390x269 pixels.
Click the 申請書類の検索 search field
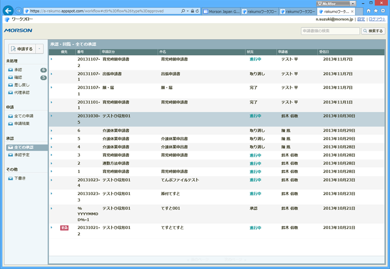click(x=330, y=31)
